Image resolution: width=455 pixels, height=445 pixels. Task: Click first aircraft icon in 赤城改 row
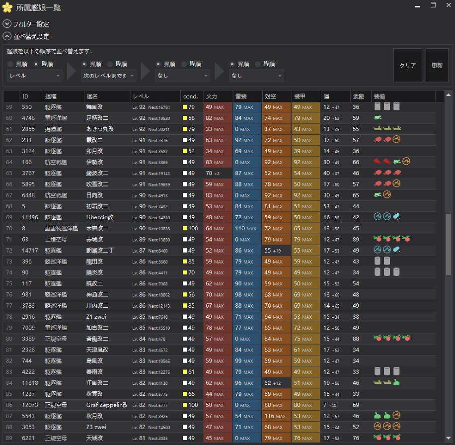click(378, 239)
